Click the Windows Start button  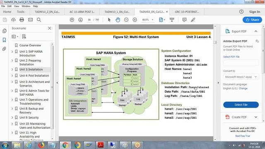(5, 145)
